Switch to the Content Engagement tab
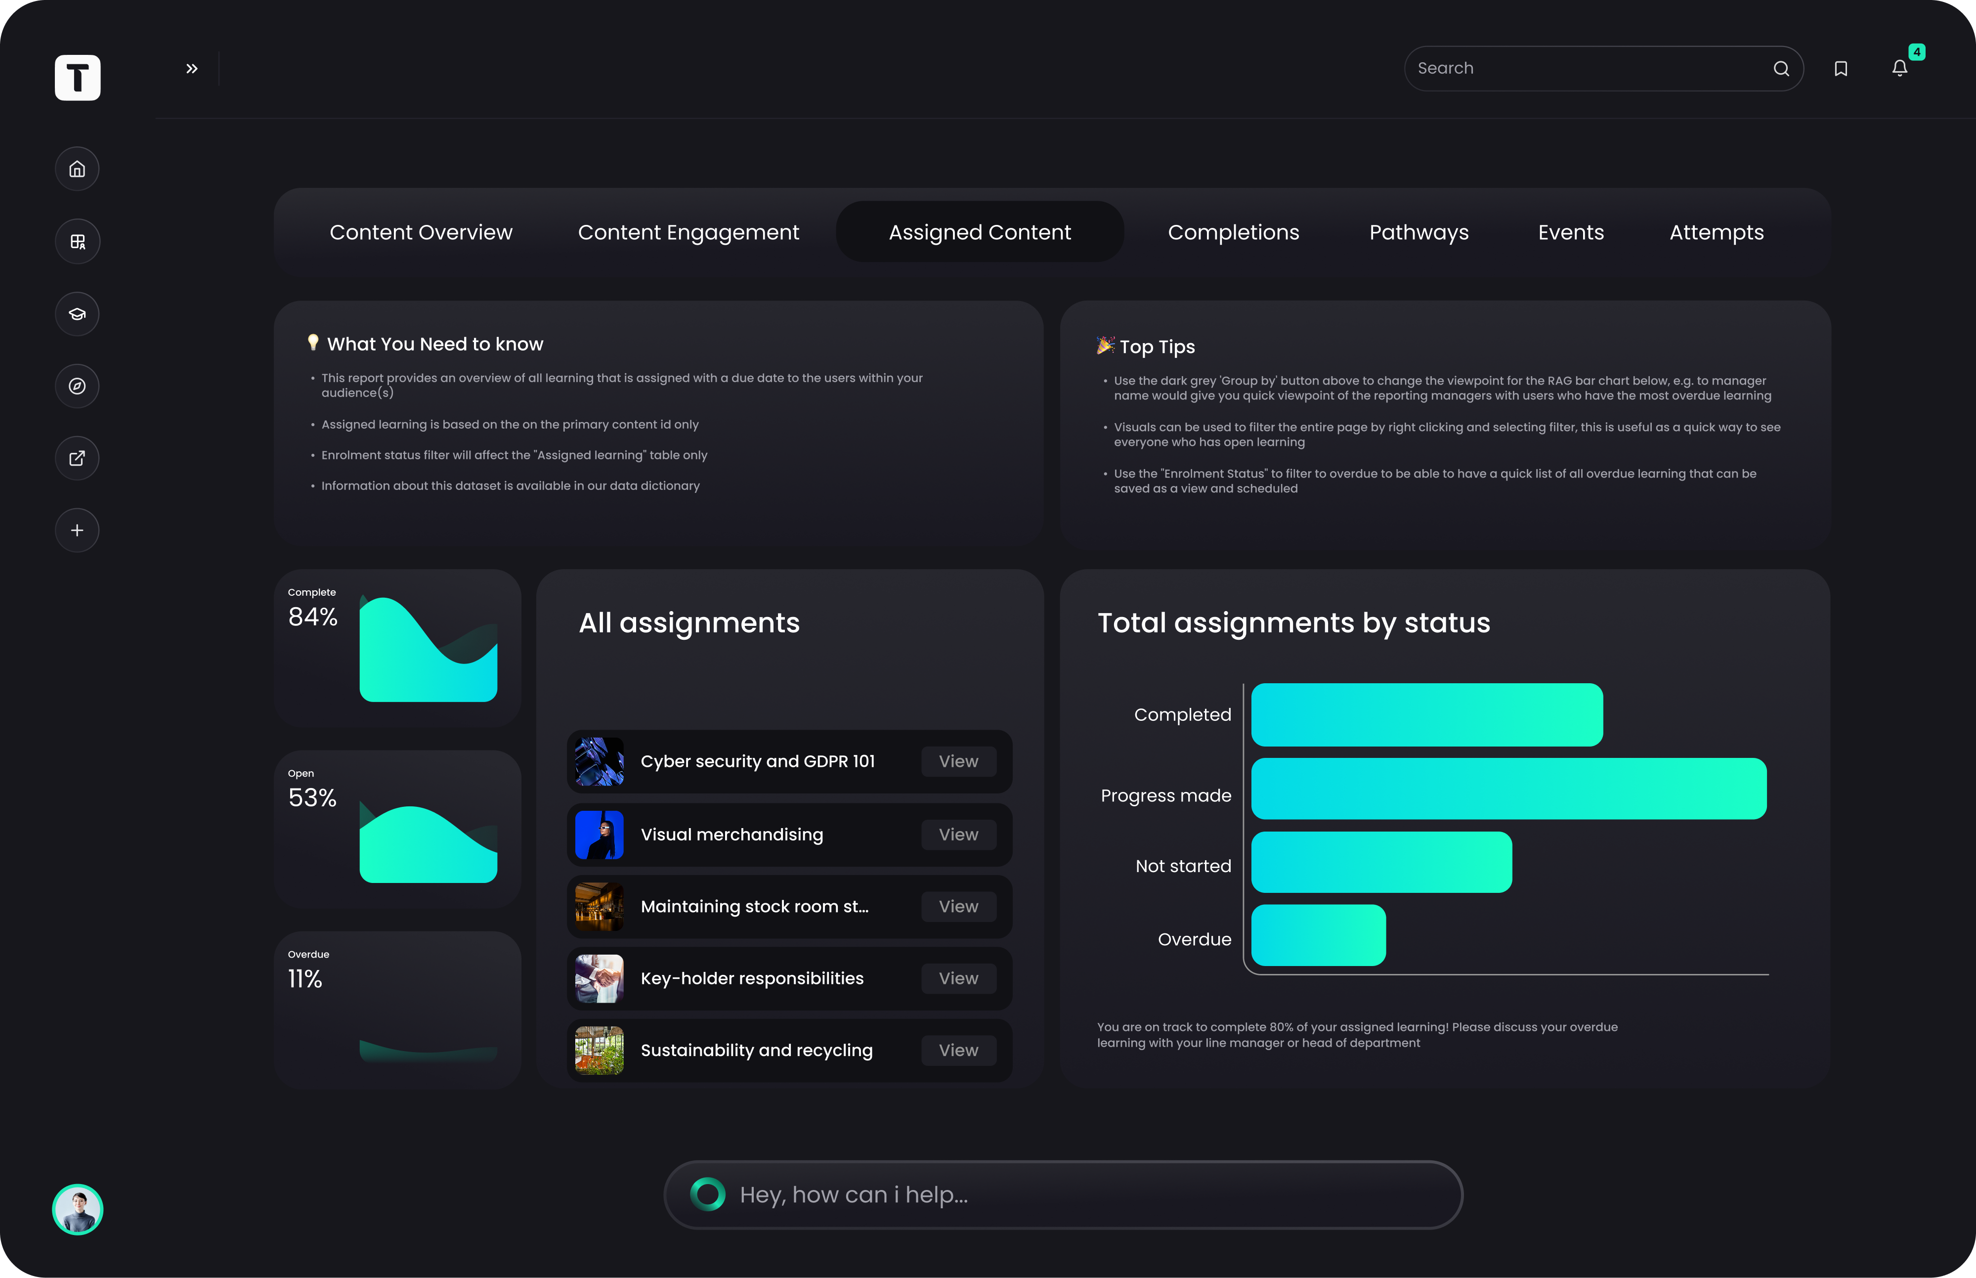1976x1278 pixels. click(x=687, y=232)
